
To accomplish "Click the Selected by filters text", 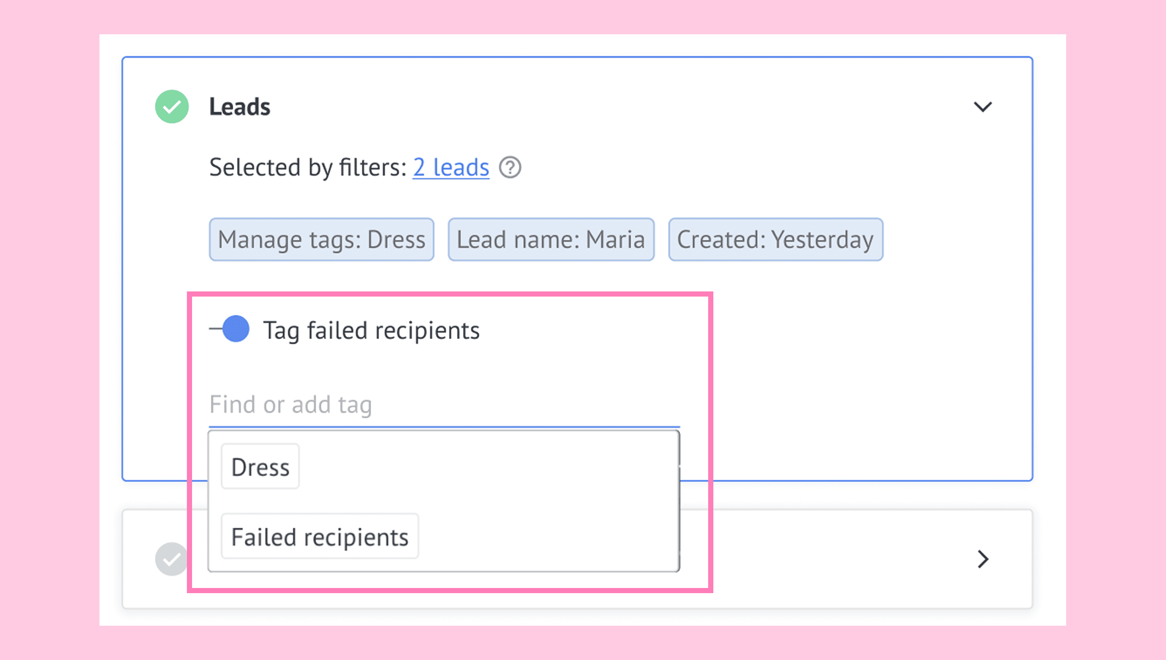I will click(308, 167).
